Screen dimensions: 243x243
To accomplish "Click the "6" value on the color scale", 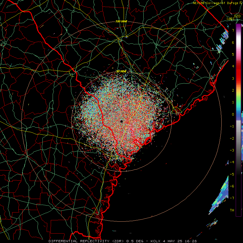I will (233, 42).
